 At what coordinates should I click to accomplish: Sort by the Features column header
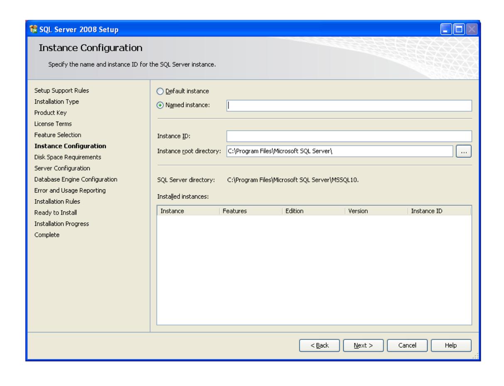[251, 211]
